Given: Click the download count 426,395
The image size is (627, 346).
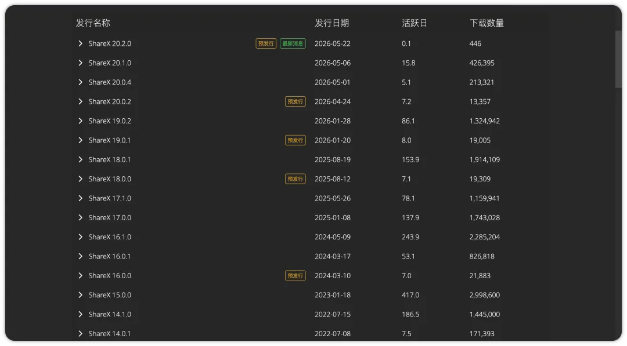Looking at the screenshot, I should (482, 63).
